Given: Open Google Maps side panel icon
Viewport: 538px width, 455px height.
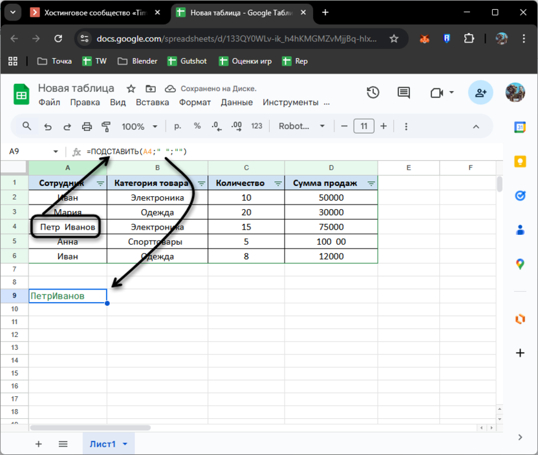Looking at the screenshot, I should pyautogui.click(x=520, y=263).
